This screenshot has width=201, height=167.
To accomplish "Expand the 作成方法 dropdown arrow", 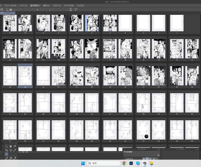I will pos(157,159).
